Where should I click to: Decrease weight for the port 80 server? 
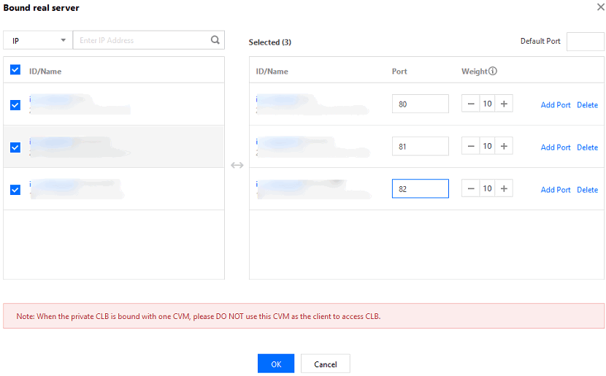pos(471,104)
